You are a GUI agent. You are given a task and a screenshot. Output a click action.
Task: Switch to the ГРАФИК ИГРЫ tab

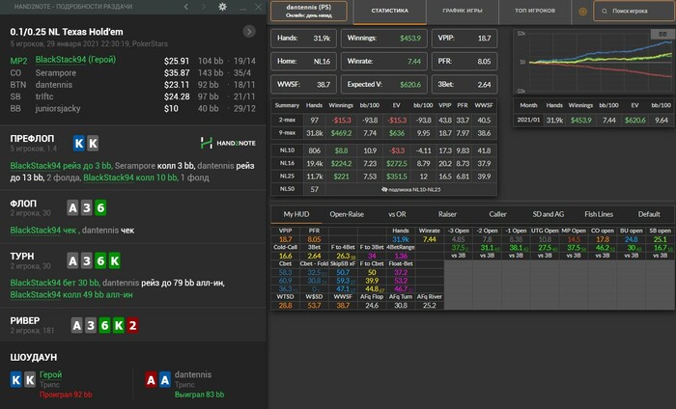[x=463, y=11]
